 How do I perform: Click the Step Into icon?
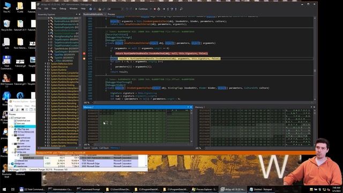point(168,9)
